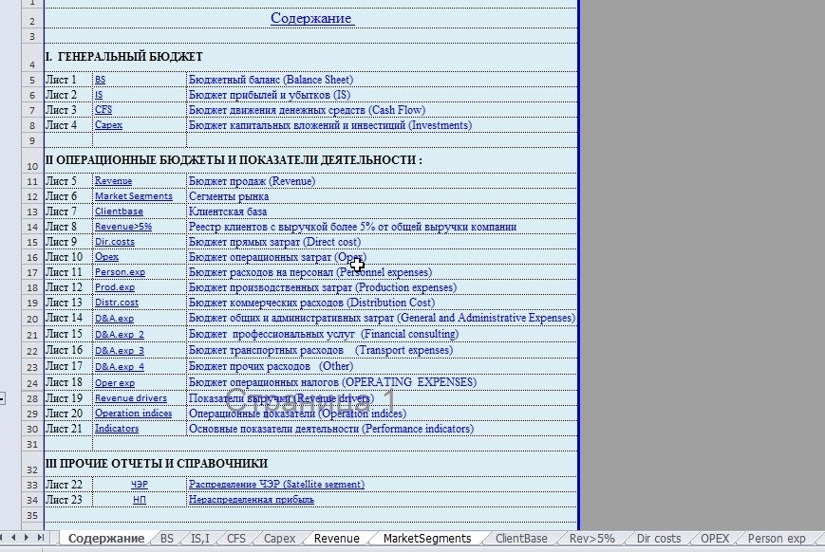This screenshot has height=552, width=825.
Task: Click the text 'Бюджет прибылей и убытков (IS)'
Action: click(x=270, y=95)
